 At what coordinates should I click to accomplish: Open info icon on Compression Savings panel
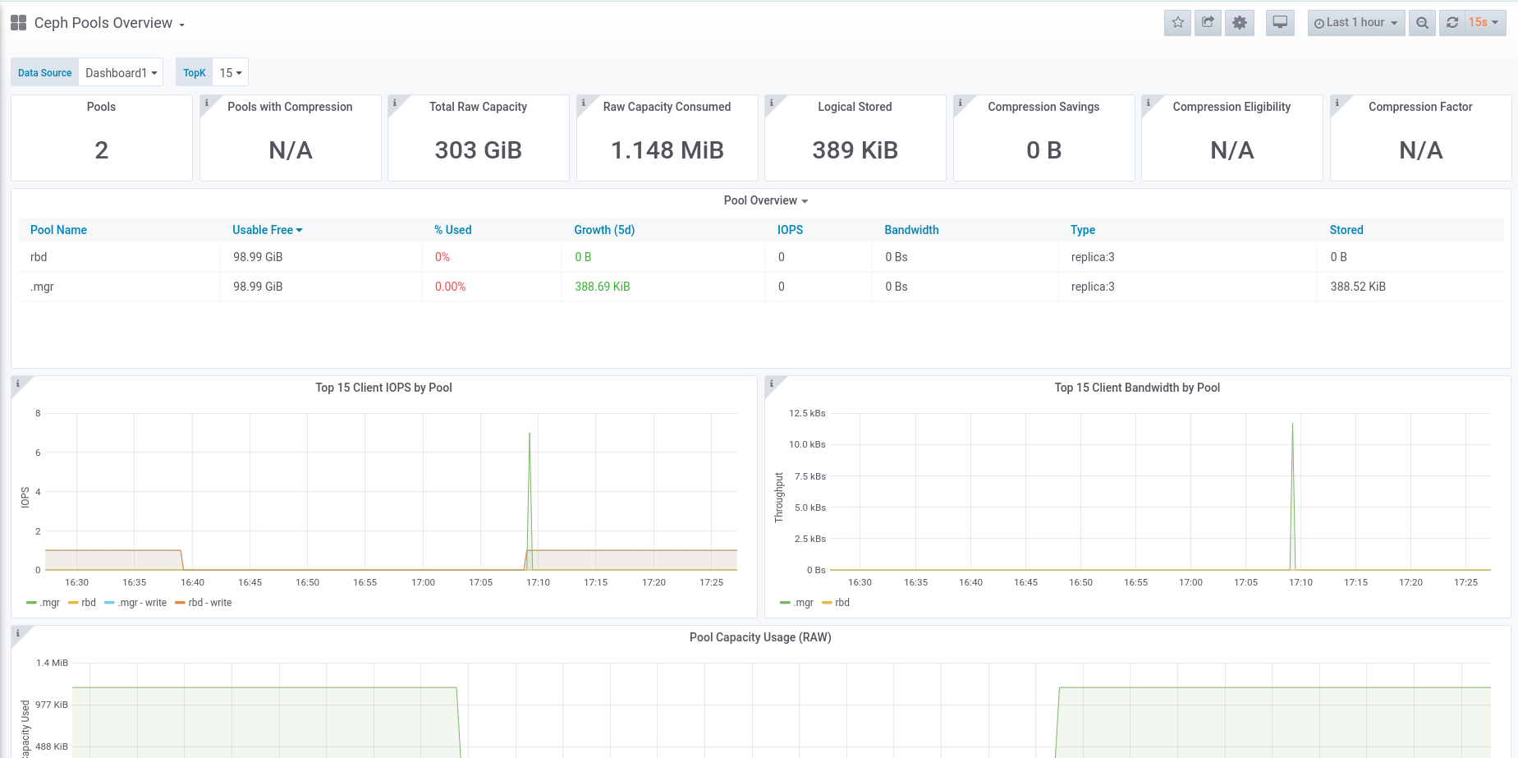(961, 103)
